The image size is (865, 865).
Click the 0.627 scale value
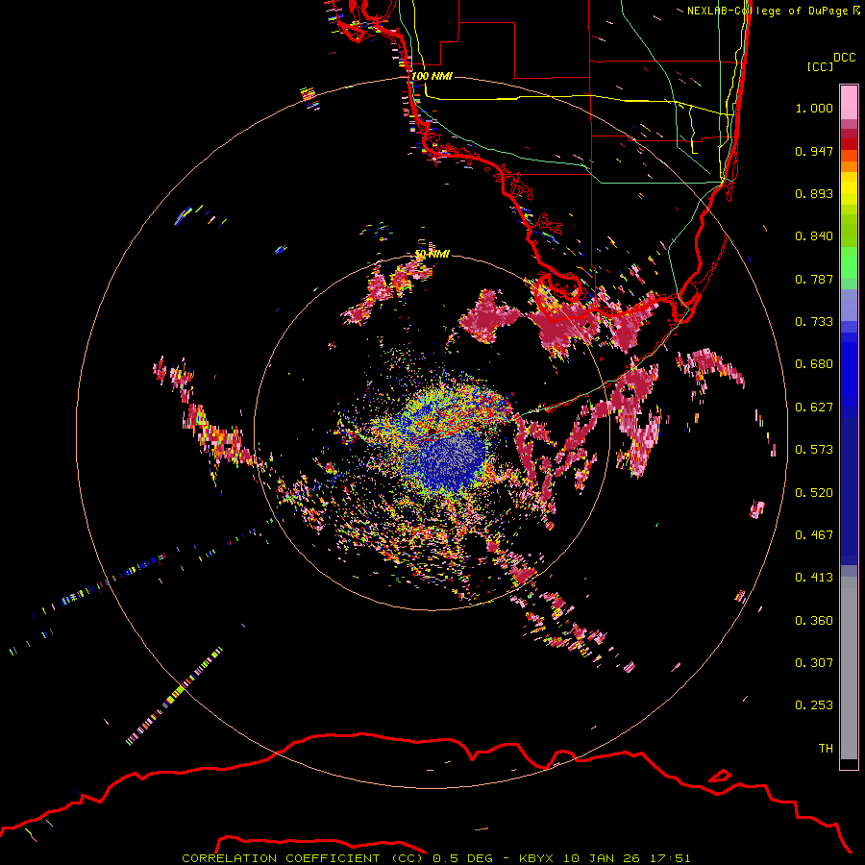pyautogui.click(x=814, y=408)
